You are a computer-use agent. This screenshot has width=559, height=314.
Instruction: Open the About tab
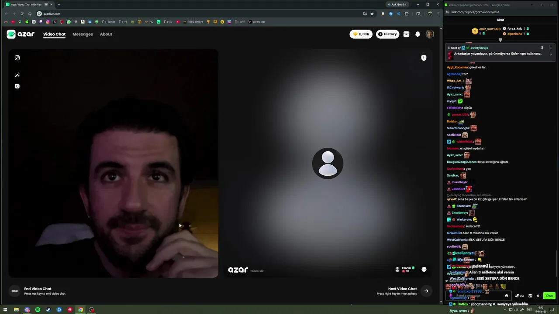[x=106, y=34]
